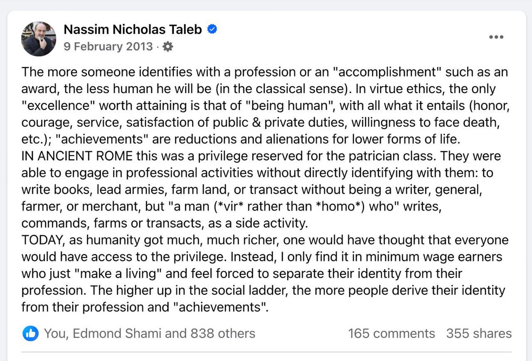532x361 pixels.
Task: Click "You" in the reactions summary
Action: coord(54,333)
